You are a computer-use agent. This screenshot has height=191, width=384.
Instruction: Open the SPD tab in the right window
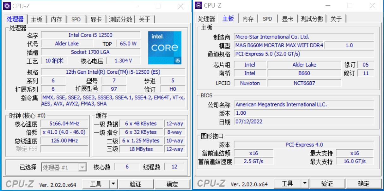click(268, 19)
